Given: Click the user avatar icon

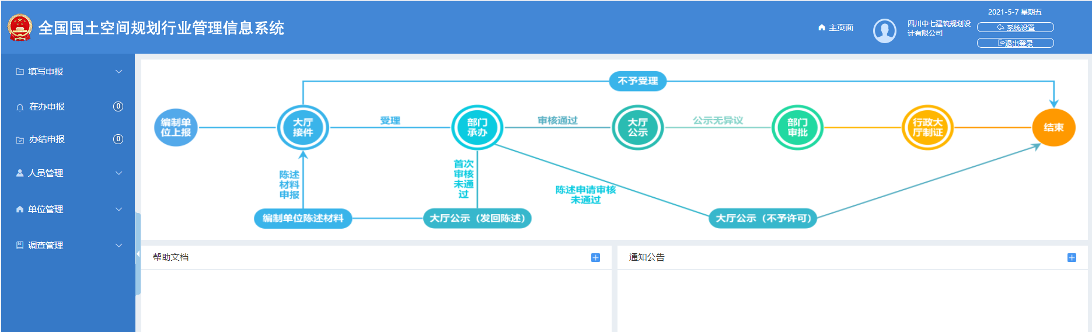Looking at the screenshot, I should pyautogui.click(x=884, y=31).
